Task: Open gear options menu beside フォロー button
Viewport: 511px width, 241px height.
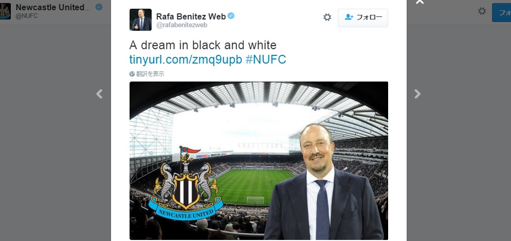Action: pos(327,17)
